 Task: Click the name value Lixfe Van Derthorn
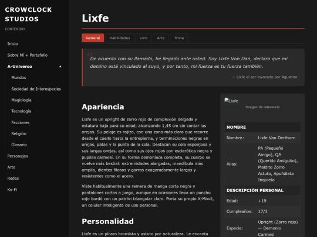point(276,138)
